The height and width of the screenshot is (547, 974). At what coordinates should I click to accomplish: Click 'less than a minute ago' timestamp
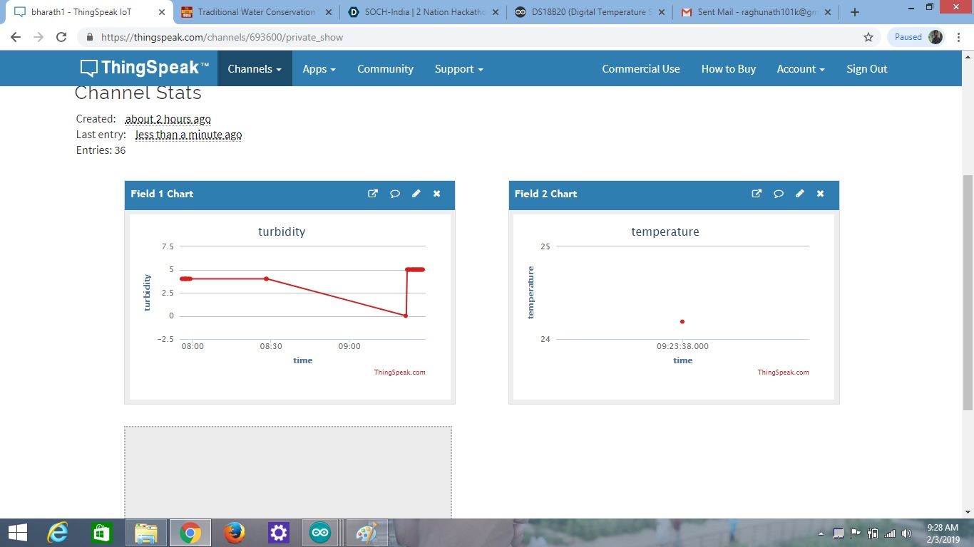[188, 135]
